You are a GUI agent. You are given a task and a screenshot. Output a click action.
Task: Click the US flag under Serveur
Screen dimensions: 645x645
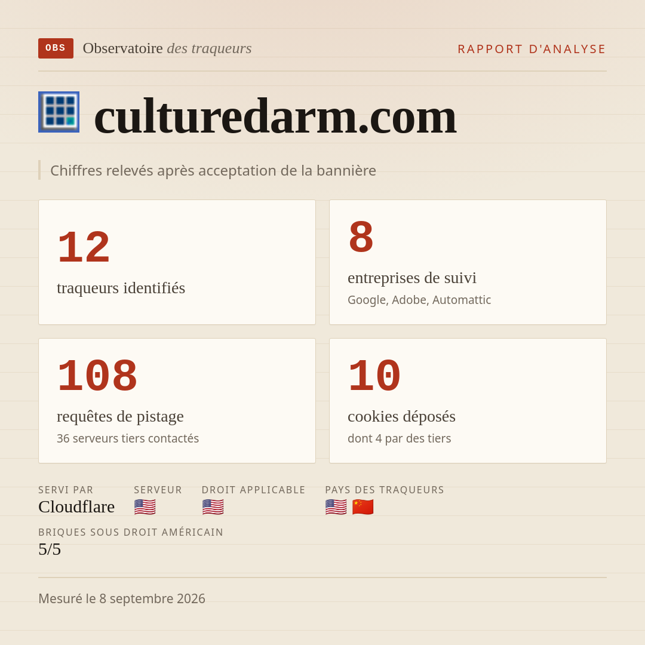tap(145, 507)
